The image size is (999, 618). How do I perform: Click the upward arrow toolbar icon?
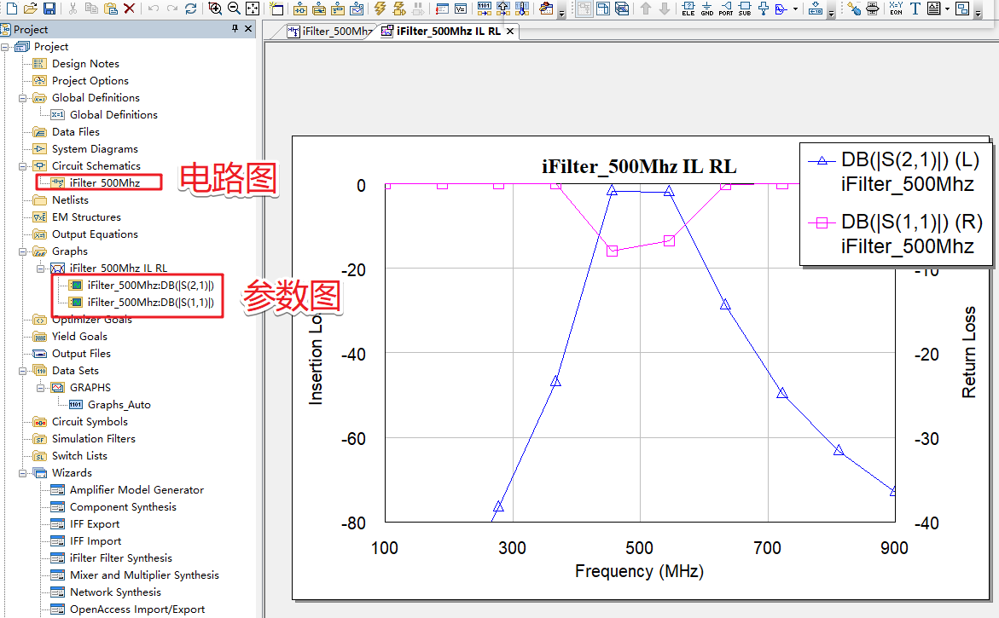pos(646,9)
